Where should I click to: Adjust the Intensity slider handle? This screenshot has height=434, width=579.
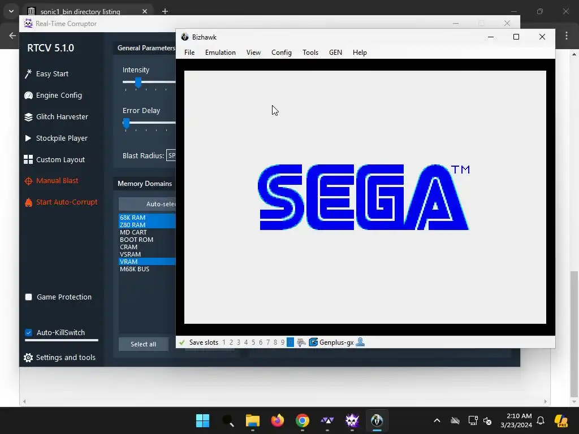[138, 82]
